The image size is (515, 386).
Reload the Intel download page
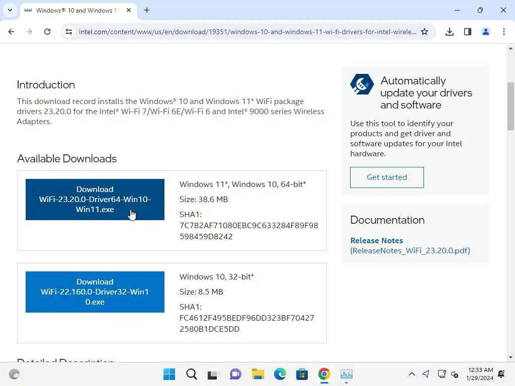[x=47, y=32]
